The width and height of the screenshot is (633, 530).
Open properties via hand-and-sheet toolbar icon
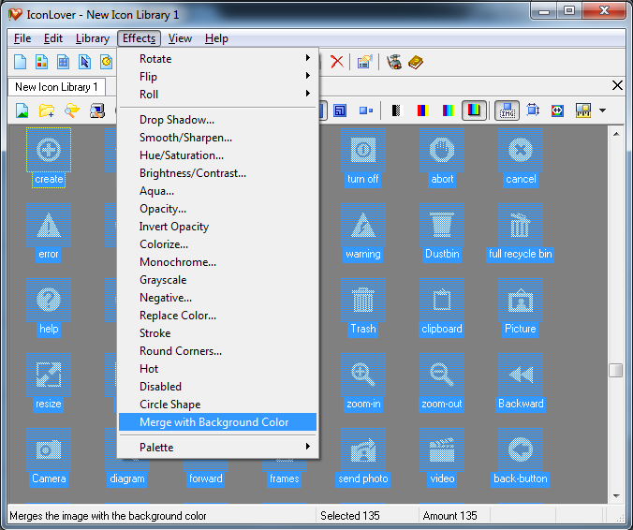(364, 62)
